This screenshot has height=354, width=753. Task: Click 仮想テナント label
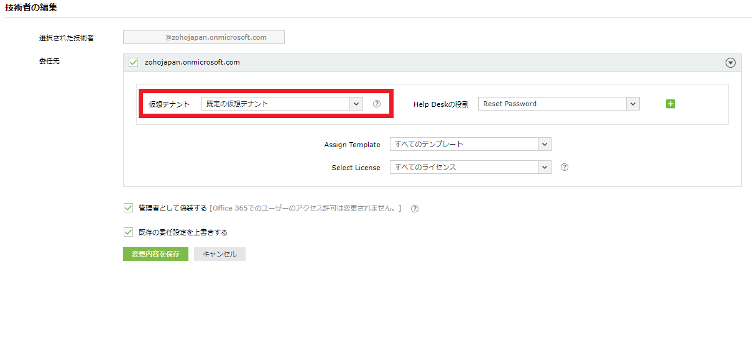point(169,104)
